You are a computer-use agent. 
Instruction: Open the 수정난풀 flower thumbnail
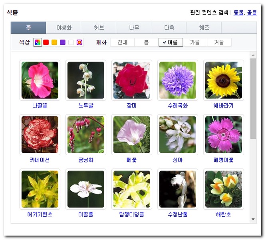point(178,189)
